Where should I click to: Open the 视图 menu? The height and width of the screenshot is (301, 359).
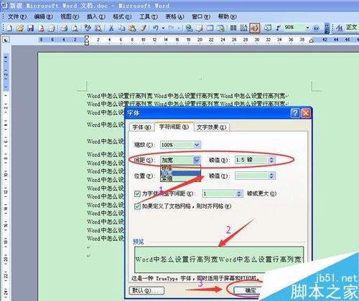tap(70, 16)
